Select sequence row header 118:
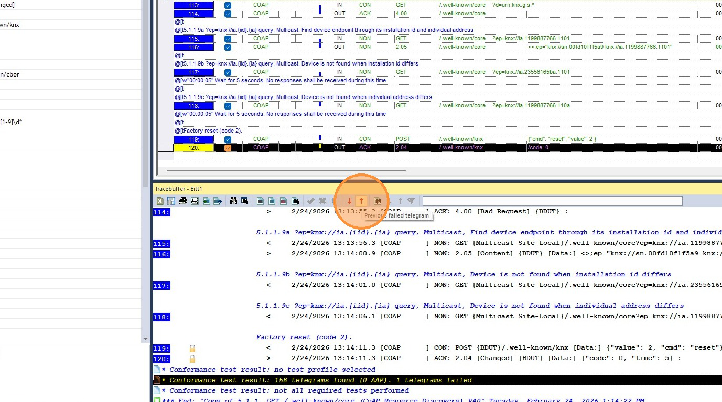The width and height of the screenshot is (722, 402). [x=193, y=106]
